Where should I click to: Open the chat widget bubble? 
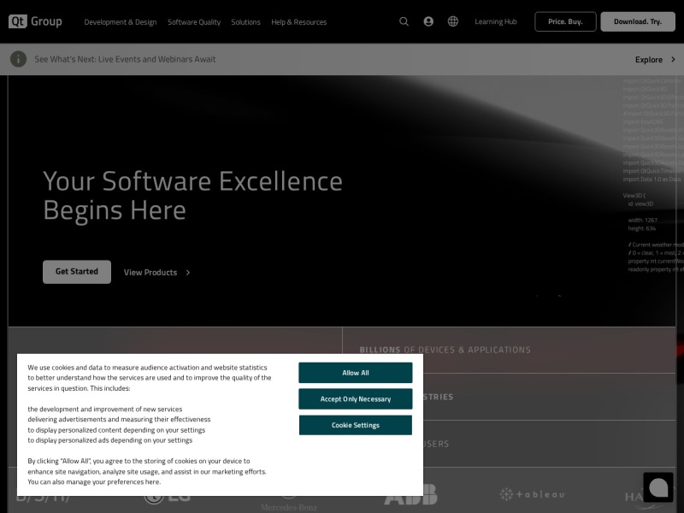658,487
